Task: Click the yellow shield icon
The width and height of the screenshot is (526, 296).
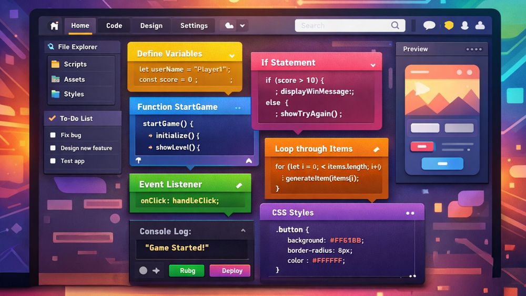Action: (x=449, y=25)
